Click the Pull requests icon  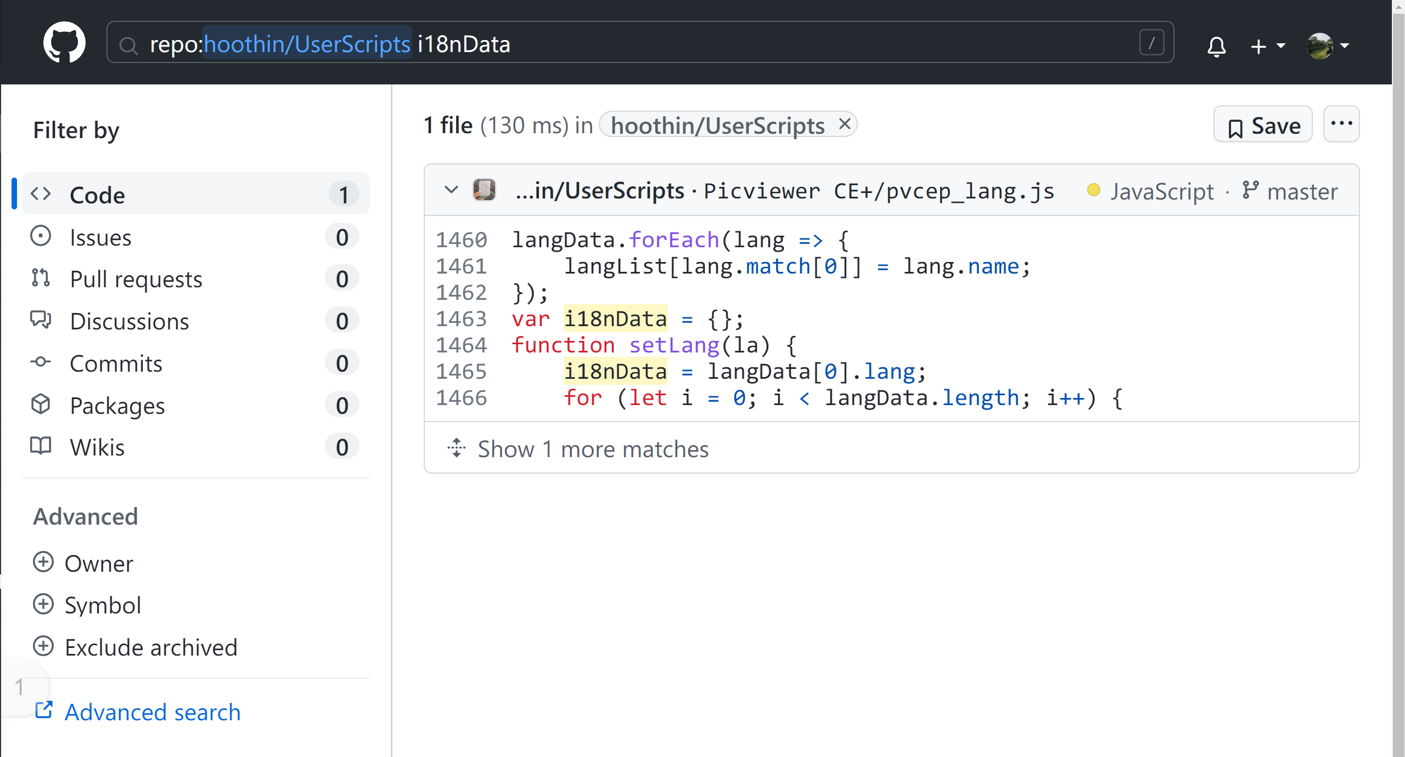(x=40, y=278)
